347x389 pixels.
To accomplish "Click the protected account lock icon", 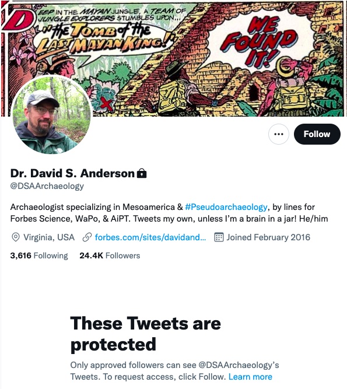I will pos(142,173).
